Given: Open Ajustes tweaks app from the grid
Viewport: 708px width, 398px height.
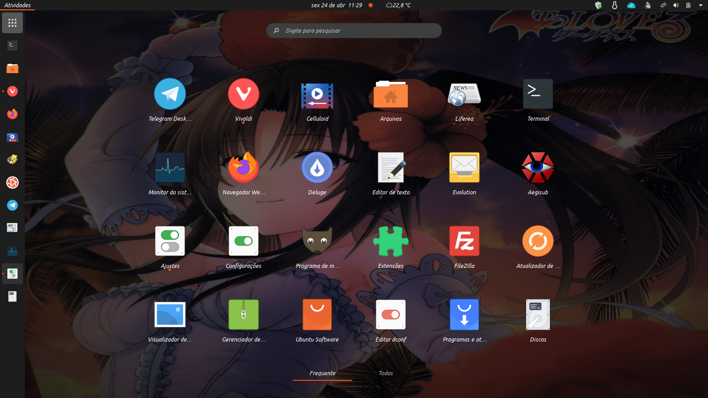Looking at the screenshot, I should pos(170,241).
